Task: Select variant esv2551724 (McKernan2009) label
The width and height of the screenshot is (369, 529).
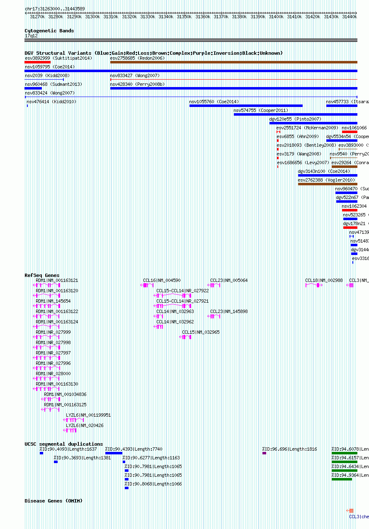Action: point(308,128)
